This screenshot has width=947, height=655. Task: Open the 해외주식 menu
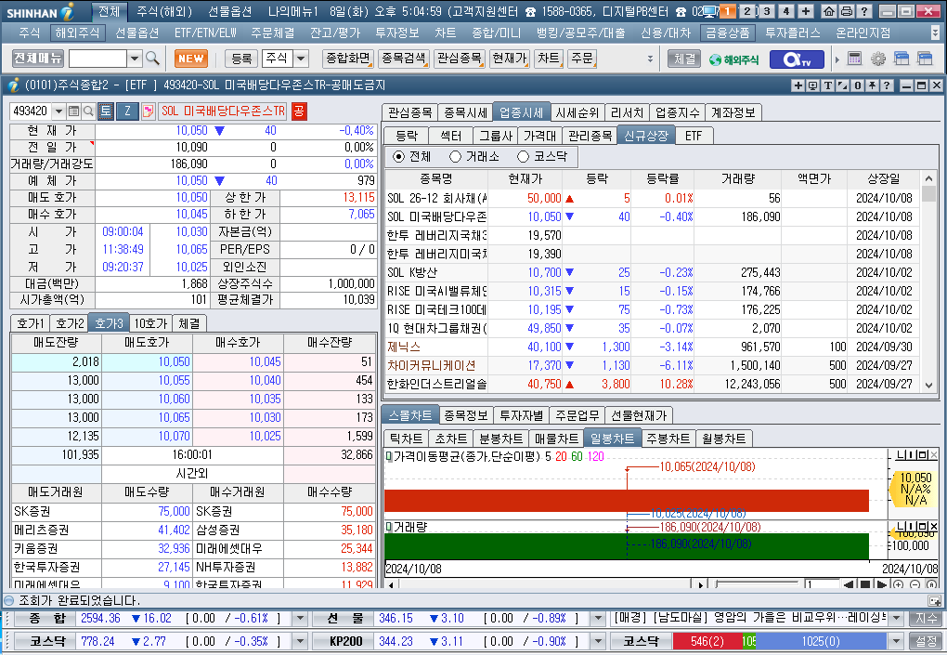[77, 33]
